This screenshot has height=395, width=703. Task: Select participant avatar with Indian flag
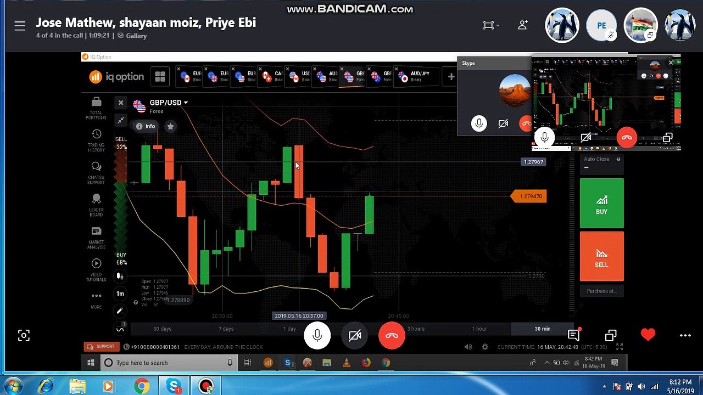[640, 25]
